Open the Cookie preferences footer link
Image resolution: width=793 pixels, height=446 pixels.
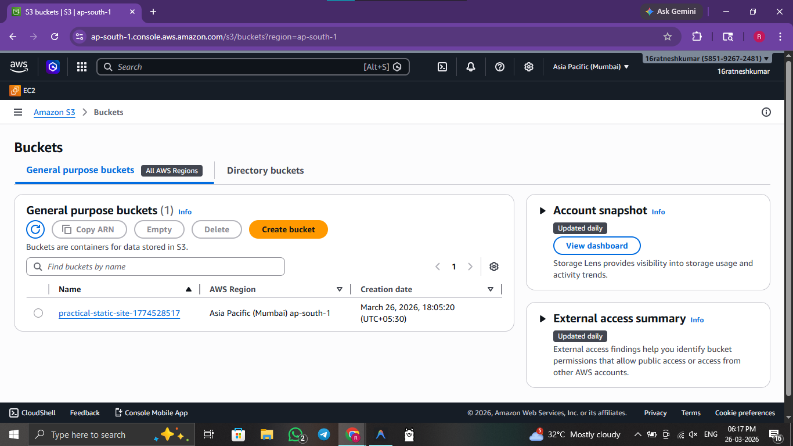(x=745, y=413)
